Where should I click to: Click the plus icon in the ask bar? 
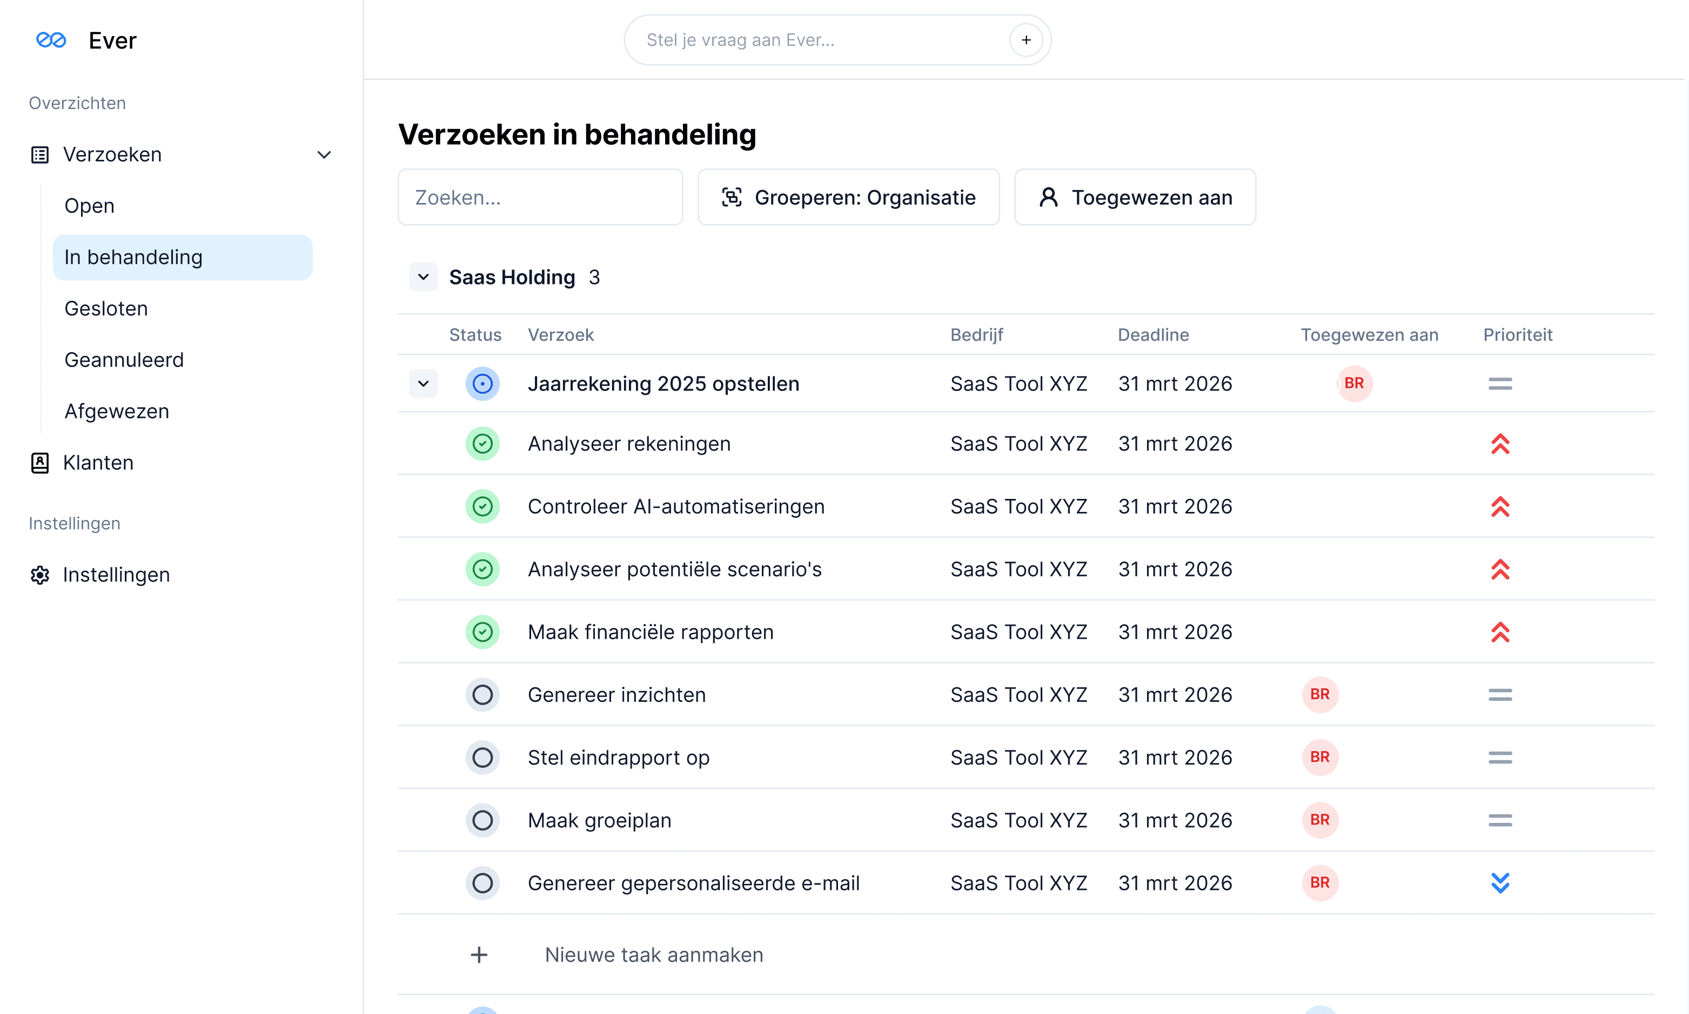click(1026, 40)
